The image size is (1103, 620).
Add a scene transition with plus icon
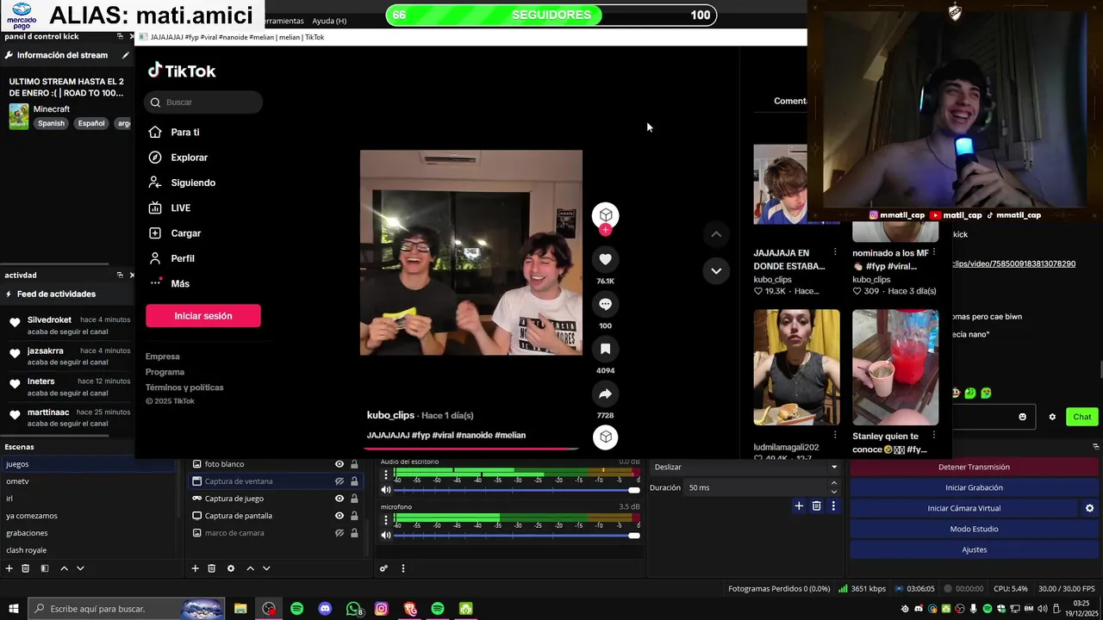(799, 506)
